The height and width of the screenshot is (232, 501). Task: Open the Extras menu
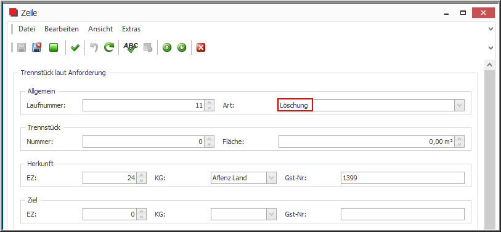click(x=131, y=29)
